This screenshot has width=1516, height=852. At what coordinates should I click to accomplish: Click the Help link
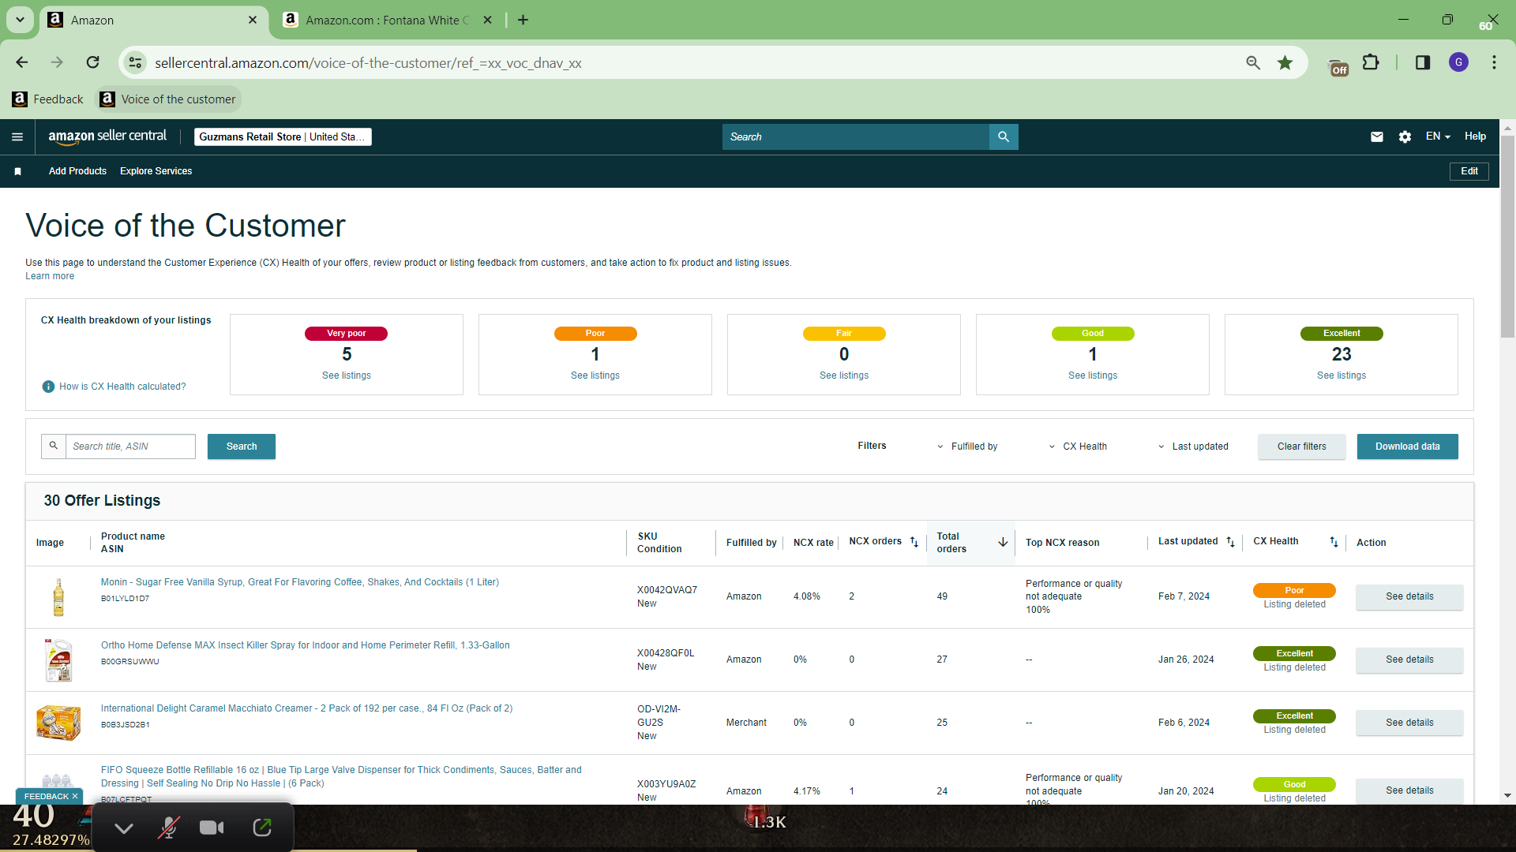click(x=1475, y=136)
